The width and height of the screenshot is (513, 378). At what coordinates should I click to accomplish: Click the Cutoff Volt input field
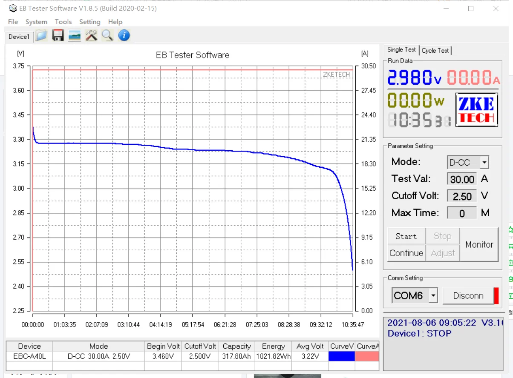(x=462, y=196)
